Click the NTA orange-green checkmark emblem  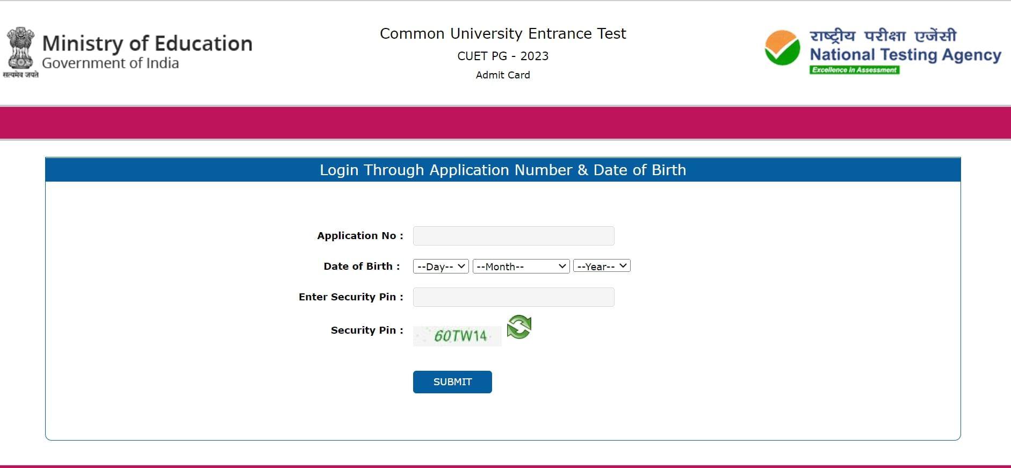tap(782, 48)
